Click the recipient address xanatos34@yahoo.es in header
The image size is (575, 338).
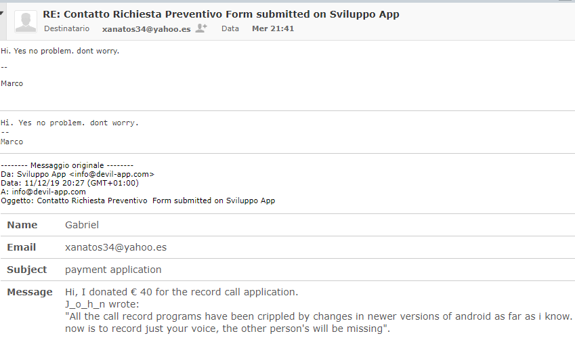tap(146, 29)
